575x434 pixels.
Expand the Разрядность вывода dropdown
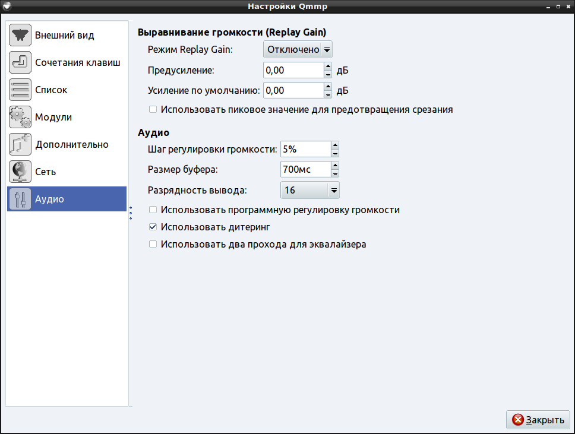coord(309,191)
